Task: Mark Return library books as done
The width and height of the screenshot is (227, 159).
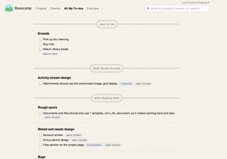Action: pos(40,49)
